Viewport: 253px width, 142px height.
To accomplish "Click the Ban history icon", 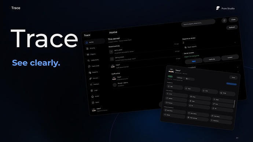I will [x=165, y=110].
